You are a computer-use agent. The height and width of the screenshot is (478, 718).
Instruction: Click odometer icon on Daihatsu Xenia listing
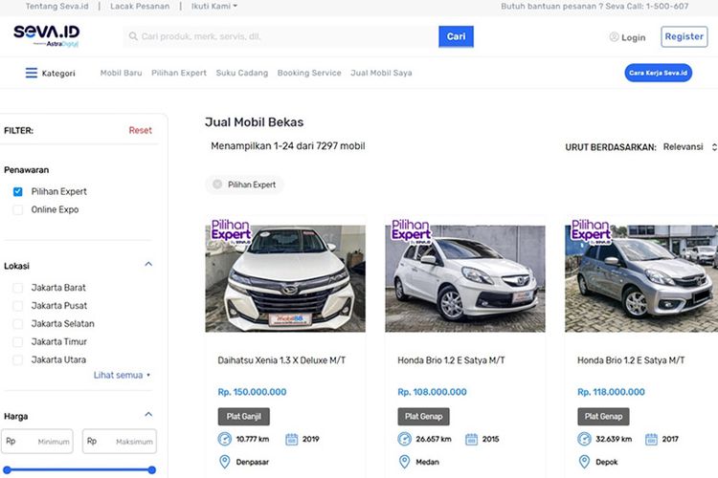click(225, 440)
